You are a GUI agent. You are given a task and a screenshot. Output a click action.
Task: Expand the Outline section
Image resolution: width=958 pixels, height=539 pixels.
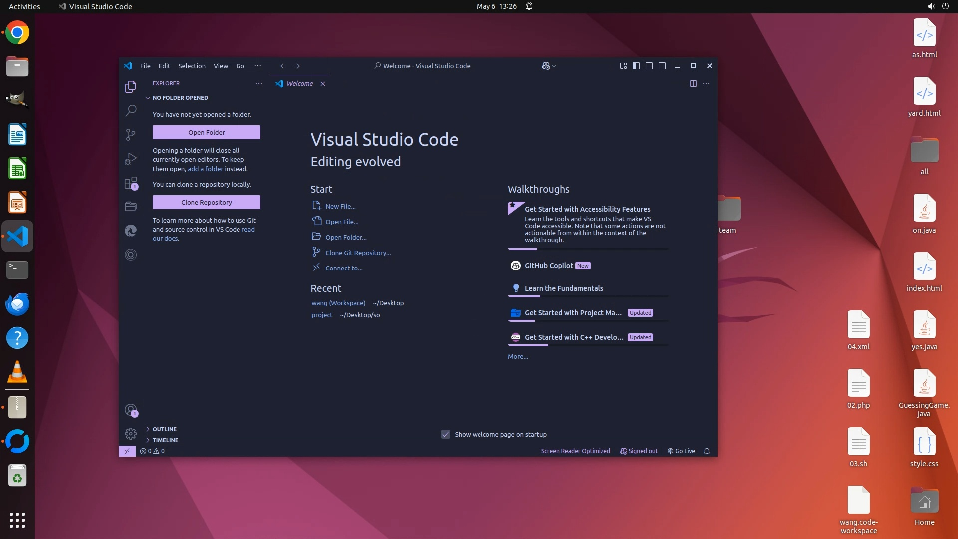coord(164,429)
